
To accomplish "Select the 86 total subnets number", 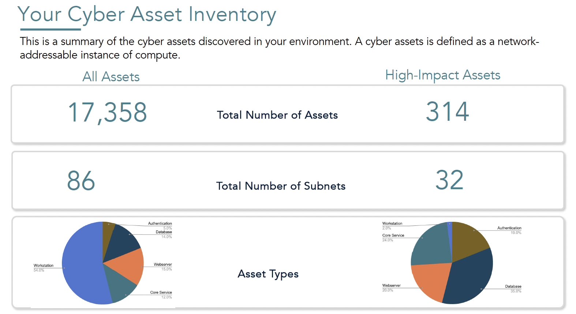I will point(81,181).
